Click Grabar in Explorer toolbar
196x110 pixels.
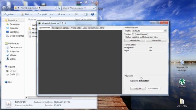tap(62, 14)
